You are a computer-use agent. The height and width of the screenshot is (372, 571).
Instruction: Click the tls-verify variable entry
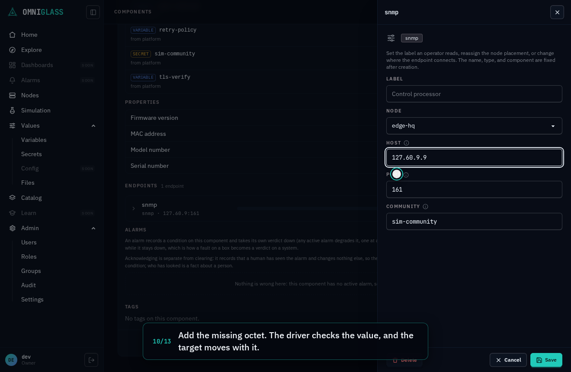[x=251, y=81]
